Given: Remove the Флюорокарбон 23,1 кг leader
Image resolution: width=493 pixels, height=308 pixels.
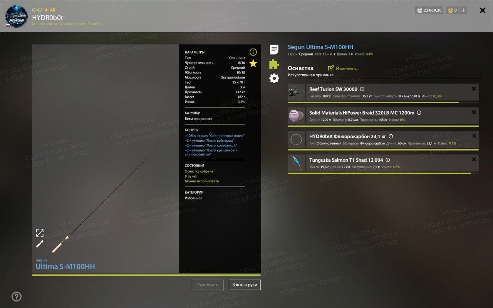Looking at the screenshot, I should (x=474, y=136).
